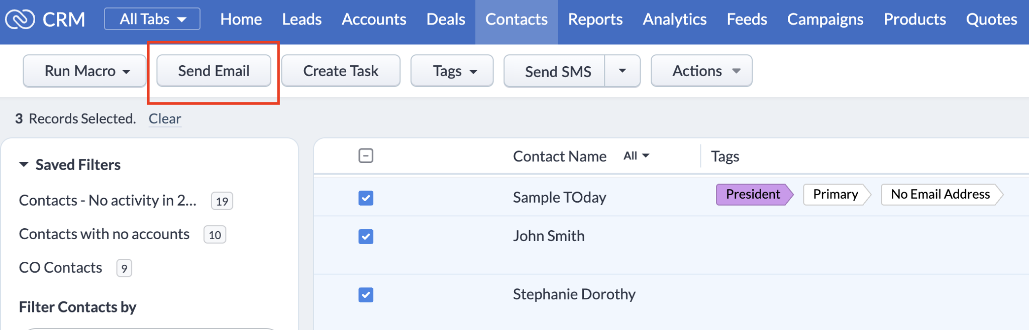Click the Create Task button

click(x=341, y=71)
